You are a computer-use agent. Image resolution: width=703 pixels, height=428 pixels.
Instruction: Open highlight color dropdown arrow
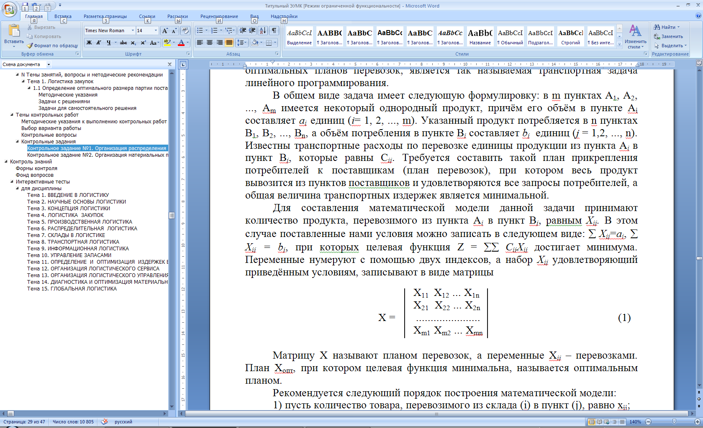pos(173,43)
